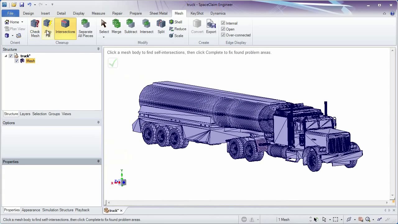Undo the last action
The image size is (398, 224).
(x=29, y=5)
